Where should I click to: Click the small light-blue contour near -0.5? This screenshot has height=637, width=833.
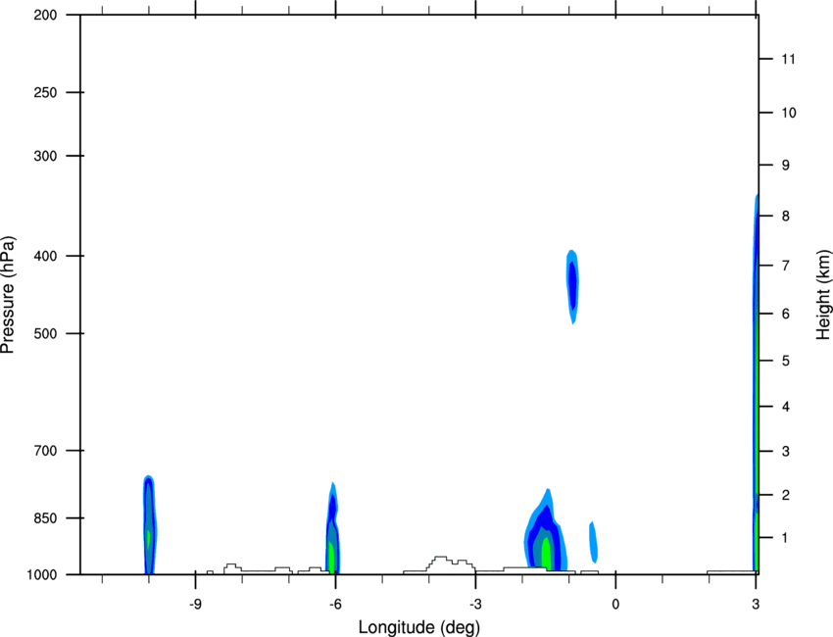click(x=594, y=542)
